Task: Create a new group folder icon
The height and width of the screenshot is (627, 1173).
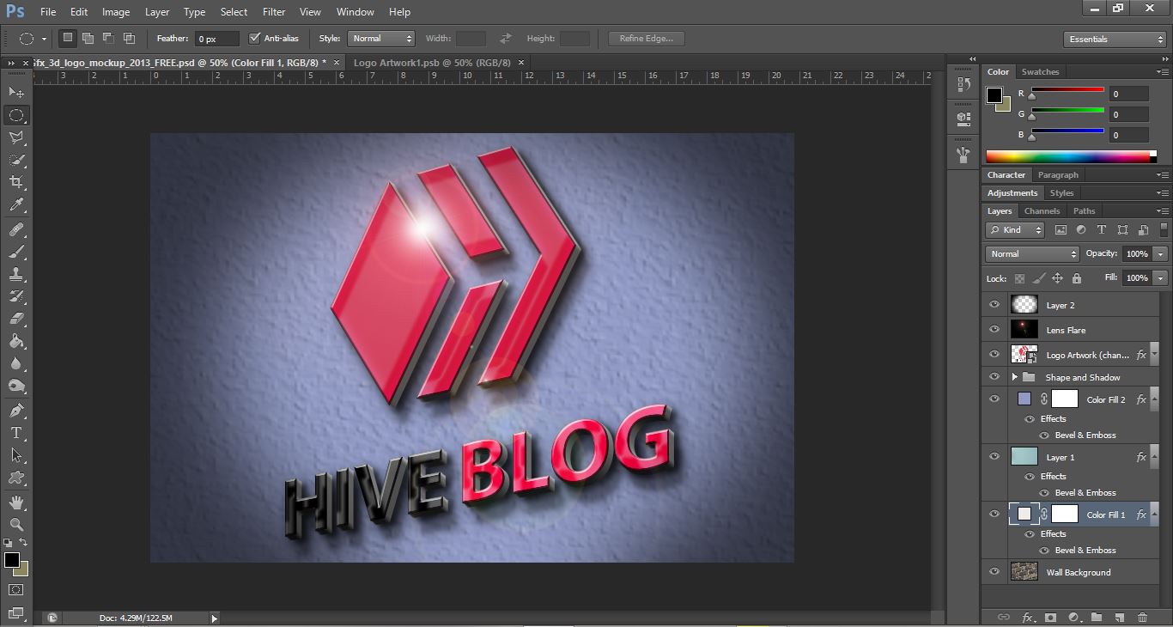Action: point(1097,618)
